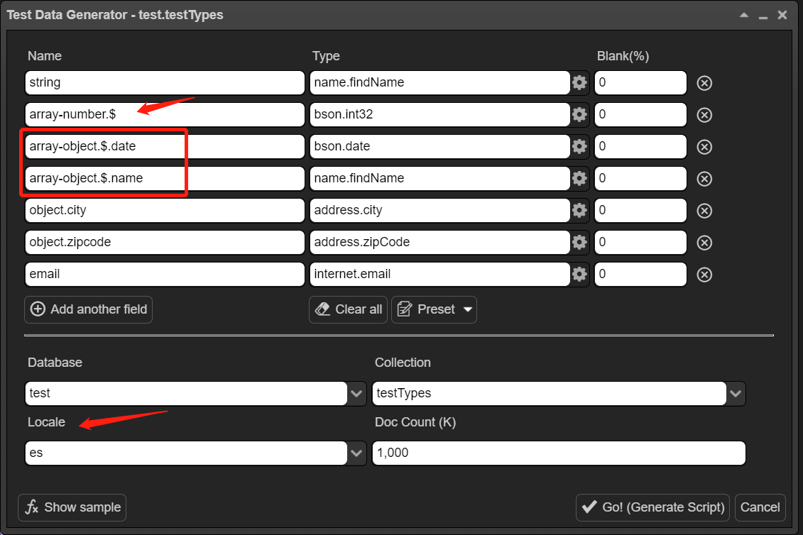Edit the name field containing 'string'
The width and height of the screenshot is (803, 535).
tap(165, 82)
